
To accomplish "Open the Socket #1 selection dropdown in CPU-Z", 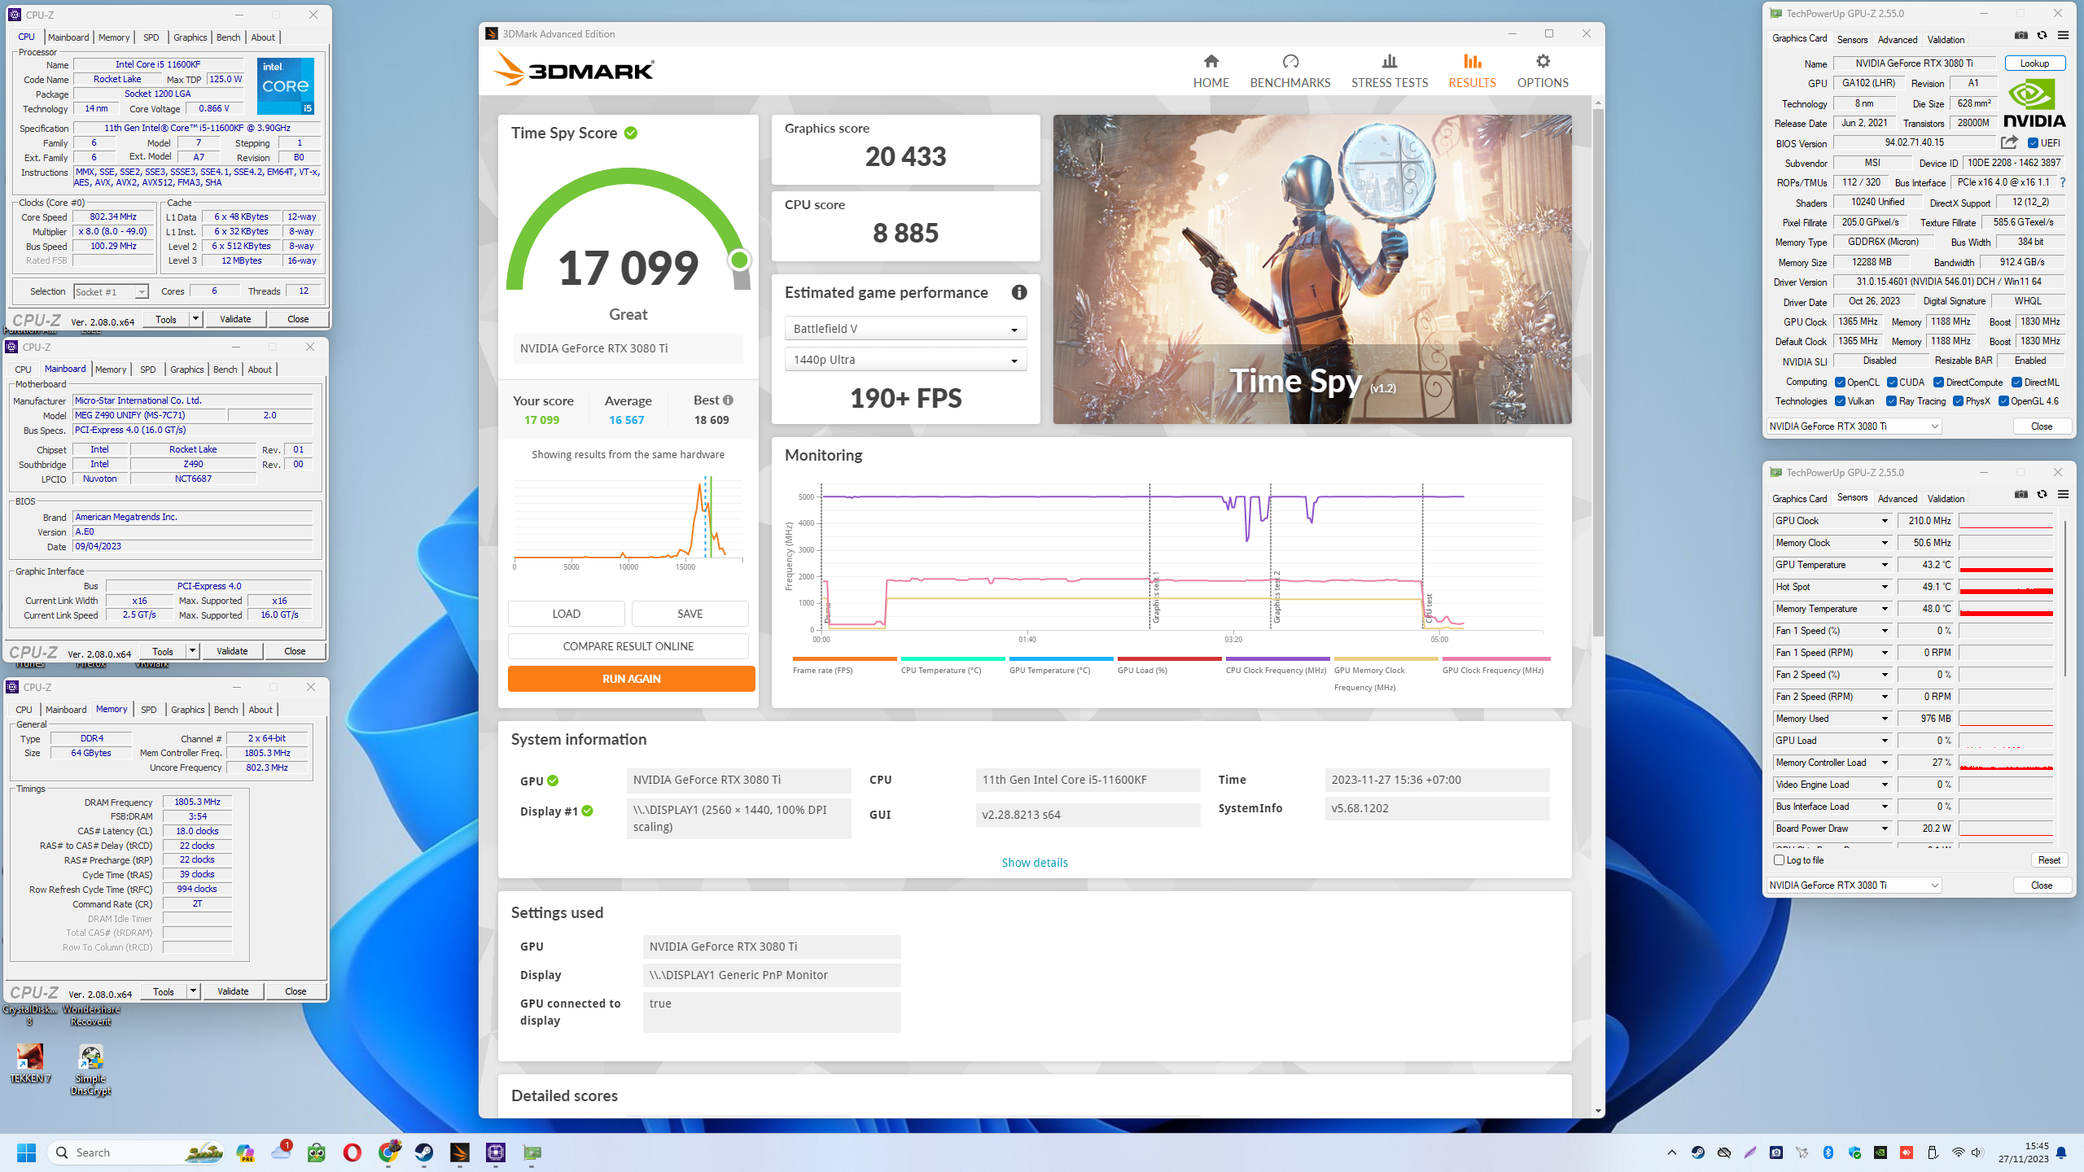I will pyautogui.click(x=111, y=291).
